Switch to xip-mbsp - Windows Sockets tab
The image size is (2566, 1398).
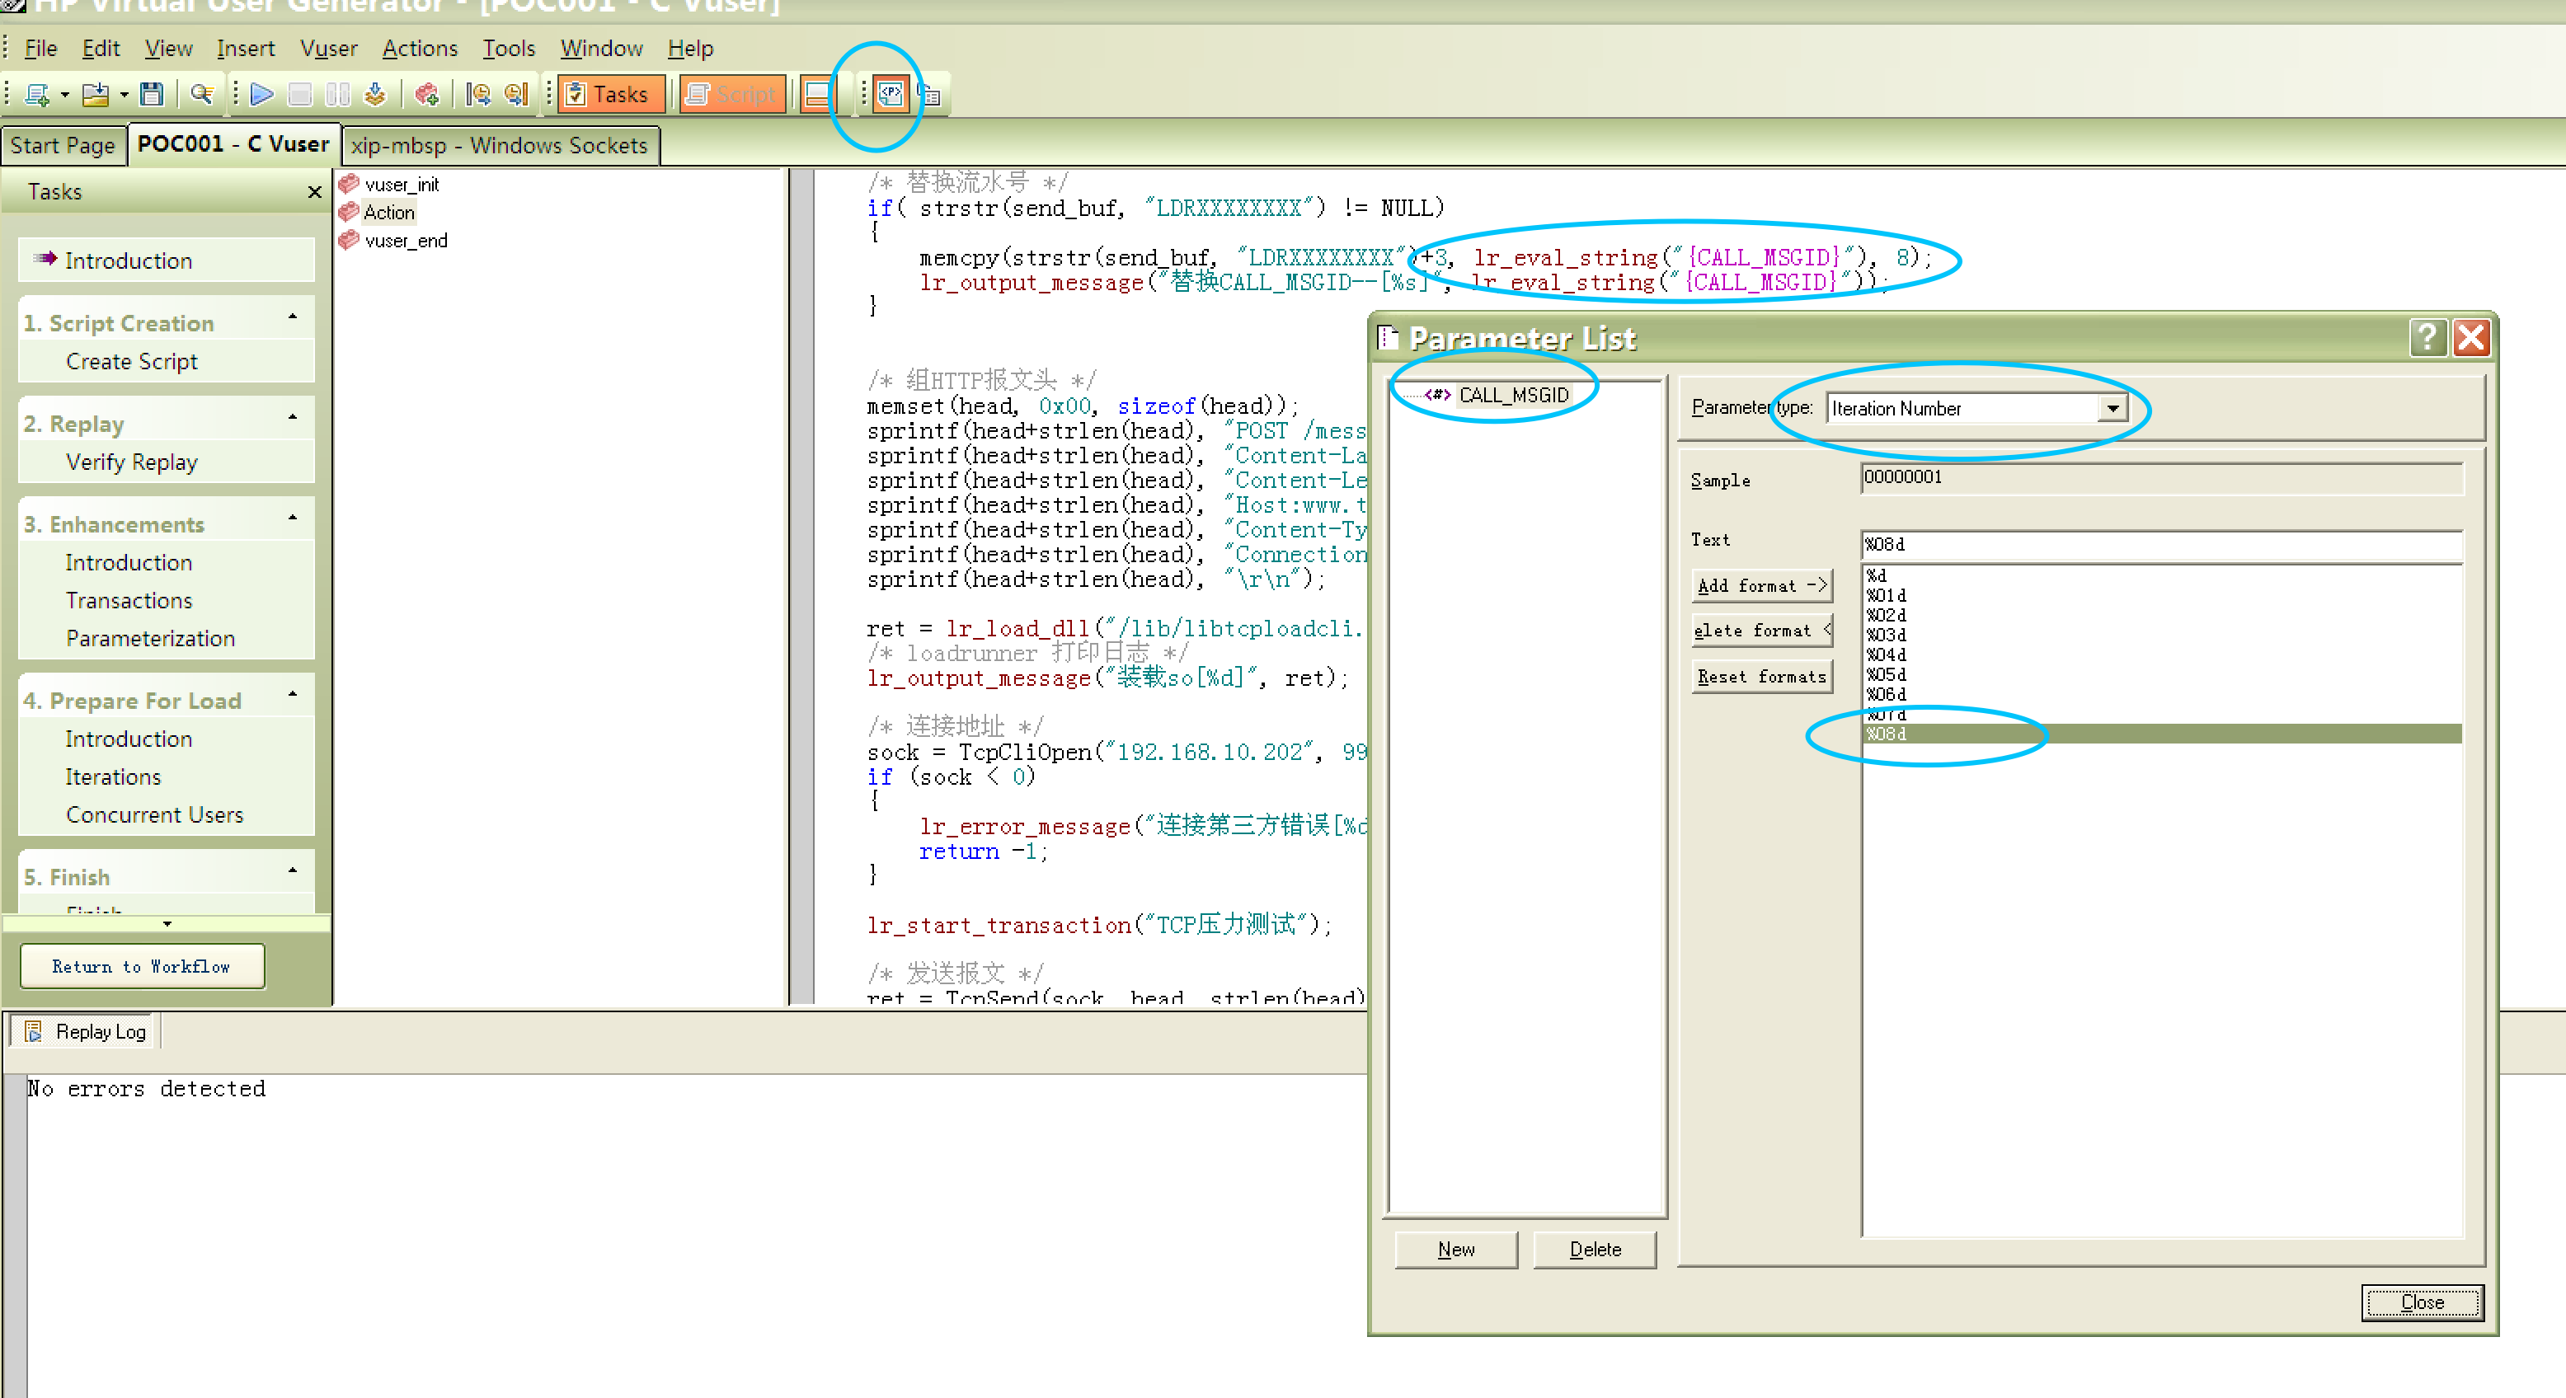[499, 145]
